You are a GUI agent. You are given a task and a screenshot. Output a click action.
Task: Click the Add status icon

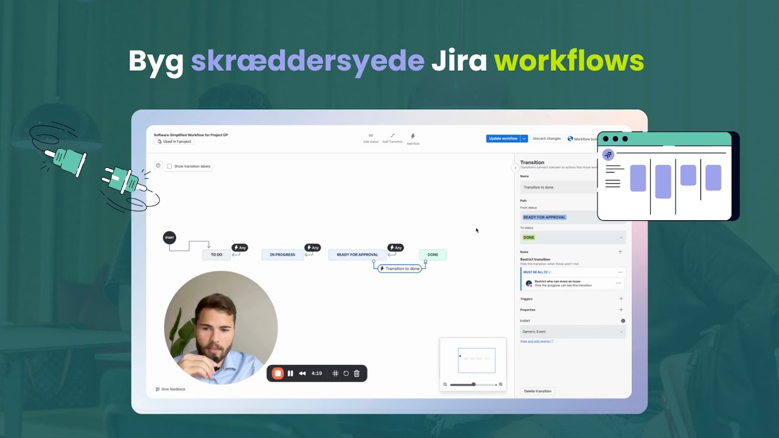[371, 136]
